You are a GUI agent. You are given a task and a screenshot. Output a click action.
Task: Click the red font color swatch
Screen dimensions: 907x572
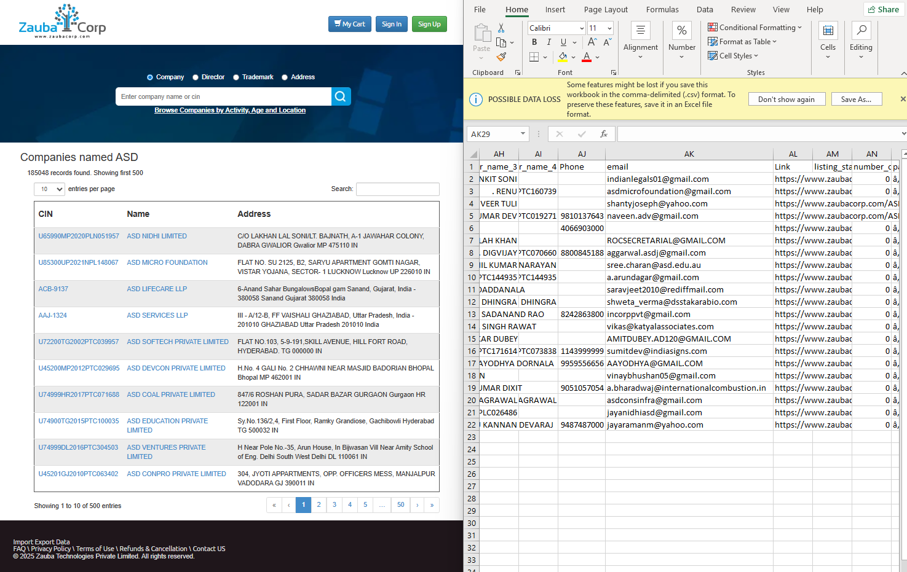[587, 57]
